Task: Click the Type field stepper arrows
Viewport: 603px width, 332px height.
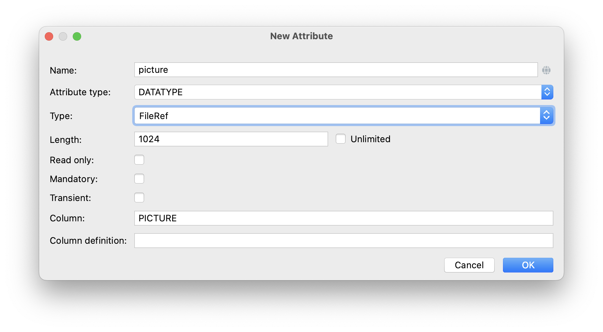Action: [x=547, y=116]
